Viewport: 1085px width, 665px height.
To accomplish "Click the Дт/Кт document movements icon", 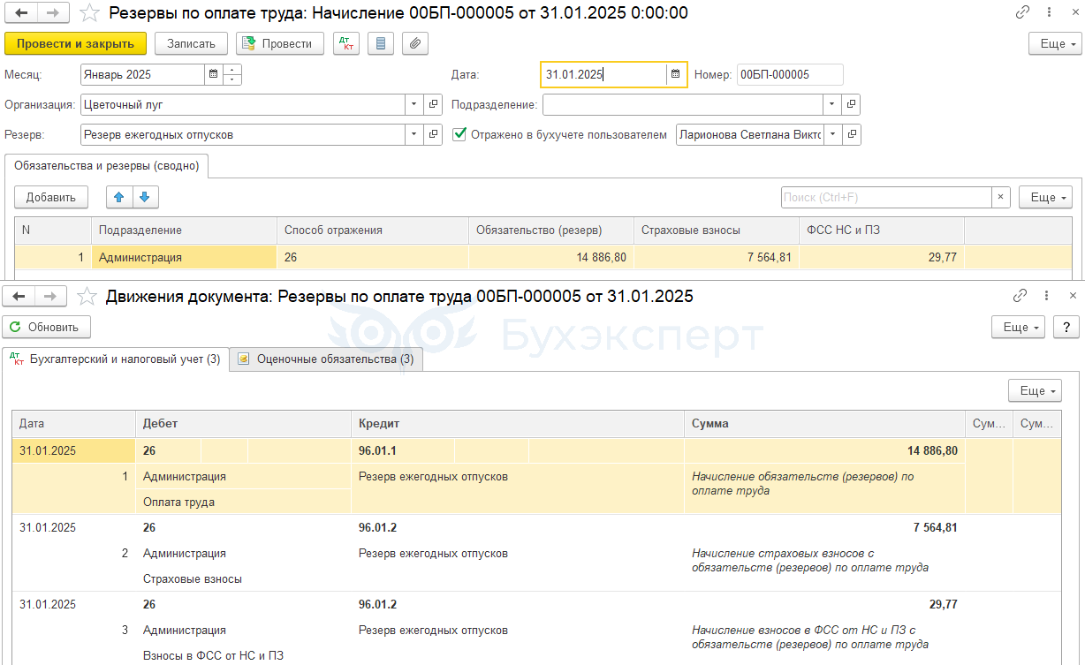I will (x=346, y=43).
